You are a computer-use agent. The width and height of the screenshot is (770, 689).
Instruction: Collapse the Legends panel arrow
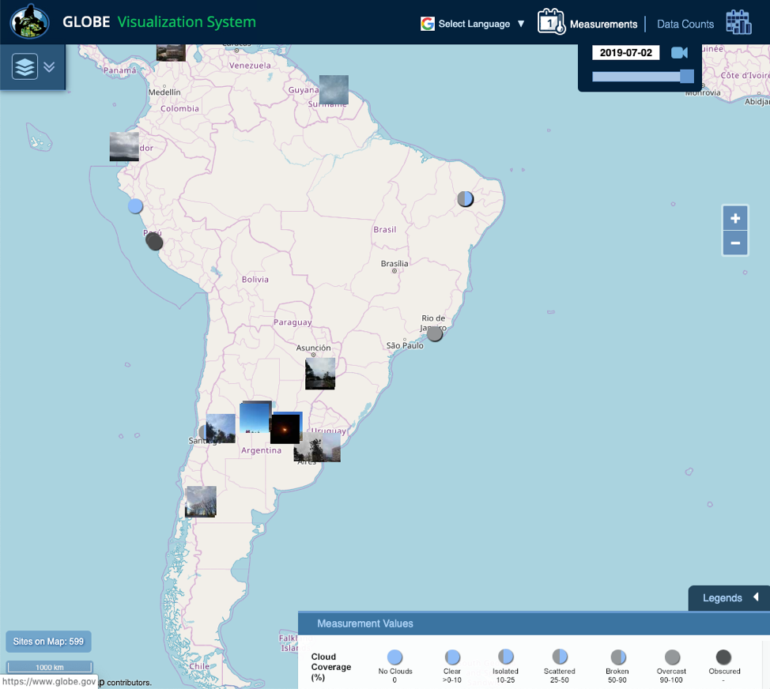[757, 597]
